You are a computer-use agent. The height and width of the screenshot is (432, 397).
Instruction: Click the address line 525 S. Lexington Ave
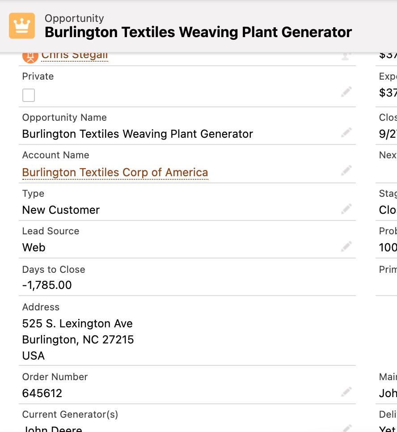pyautogui.click(x=77, y=323)
